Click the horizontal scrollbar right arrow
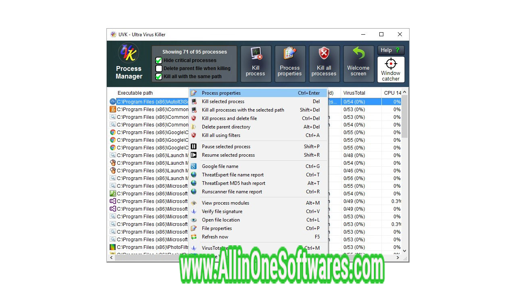This screenshot has height=290, width=516. coord(398,257)
